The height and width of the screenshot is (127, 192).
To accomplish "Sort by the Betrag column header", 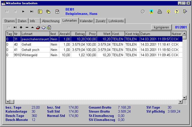I will tap(78, 34).
